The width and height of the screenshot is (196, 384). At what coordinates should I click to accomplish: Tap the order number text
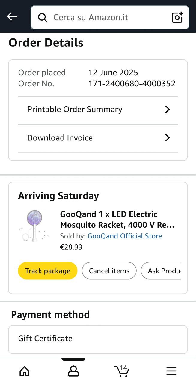tap(132, 84)
